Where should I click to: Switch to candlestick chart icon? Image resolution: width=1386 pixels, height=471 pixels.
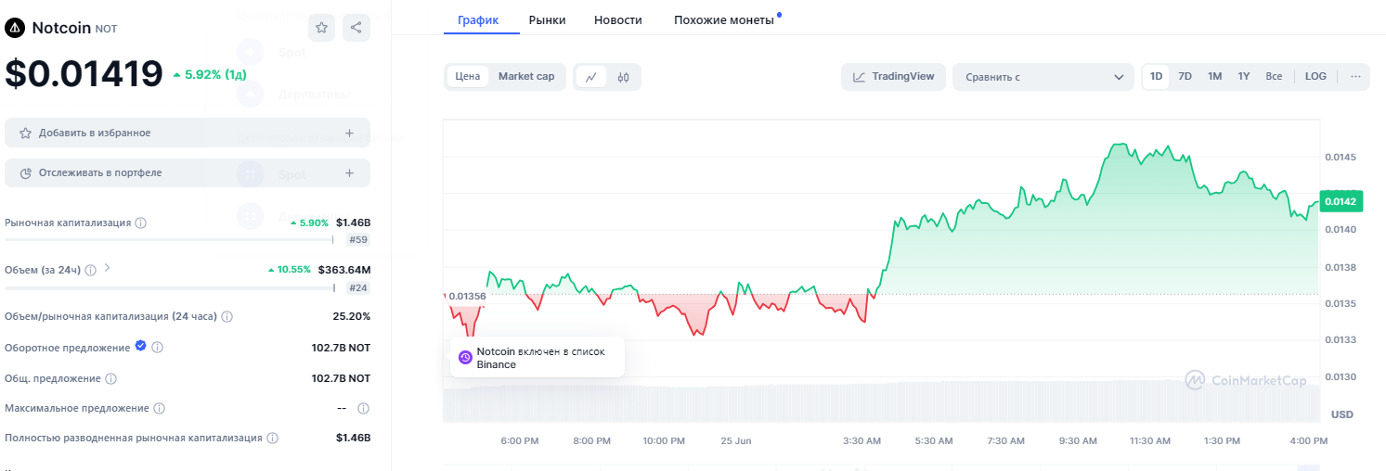(x=624, y=77)
